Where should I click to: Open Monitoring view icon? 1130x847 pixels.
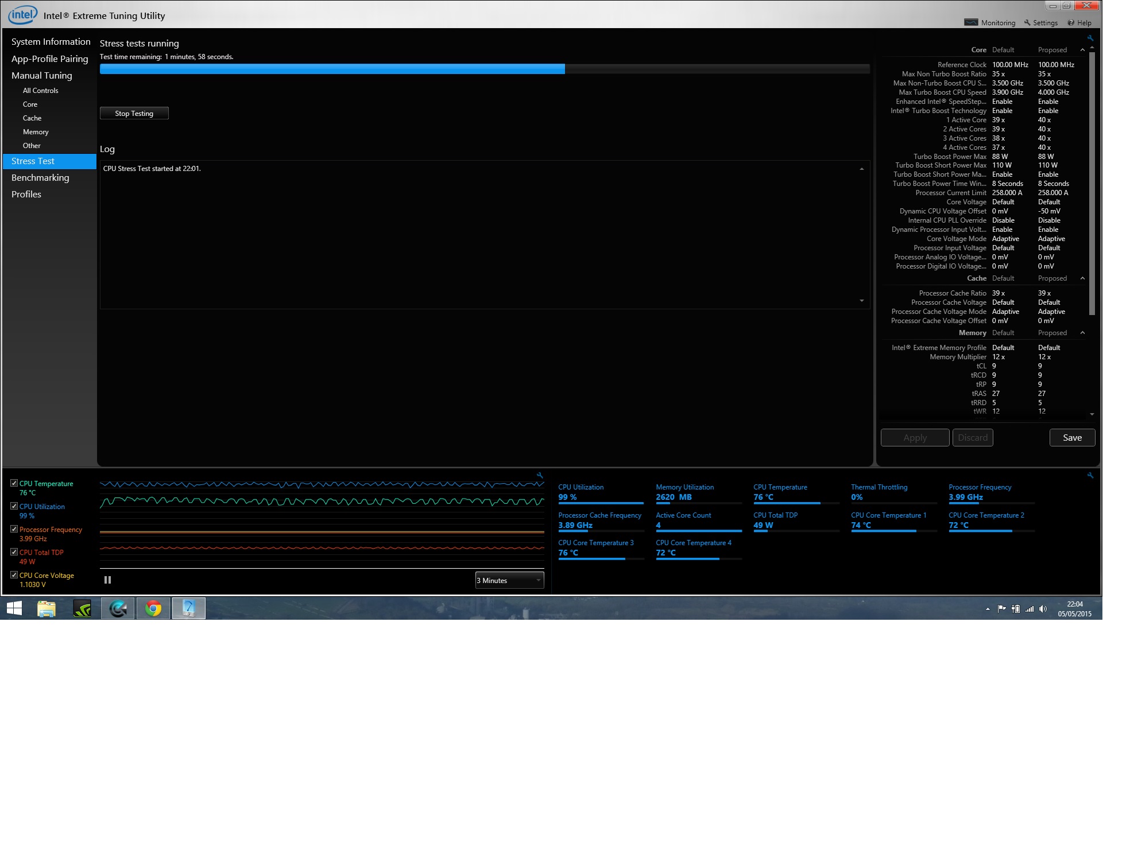(x=971, y=22)
